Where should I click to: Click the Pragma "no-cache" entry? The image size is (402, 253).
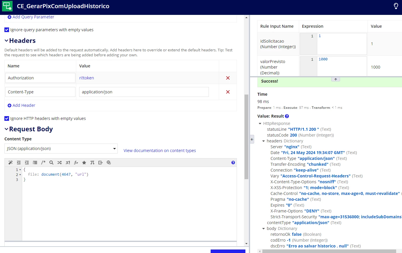(296, 199)
